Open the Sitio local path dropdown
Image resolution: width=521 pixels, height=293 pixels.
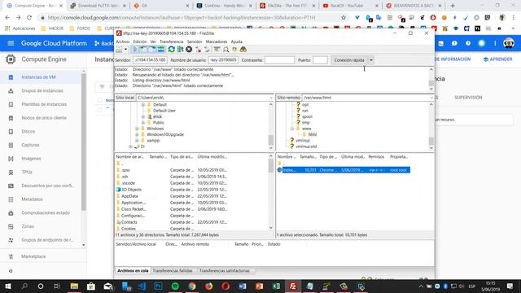click(x=271, y=98)
